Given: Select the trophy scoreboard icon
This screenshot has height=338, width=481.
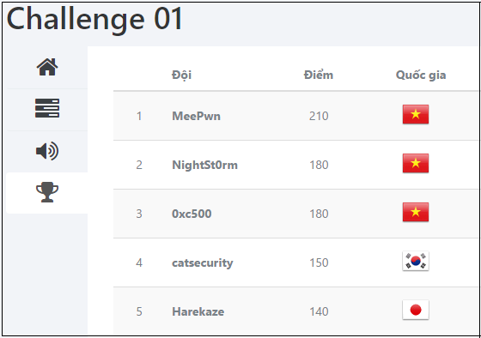Looking at the screenshot, I should 47,192.
